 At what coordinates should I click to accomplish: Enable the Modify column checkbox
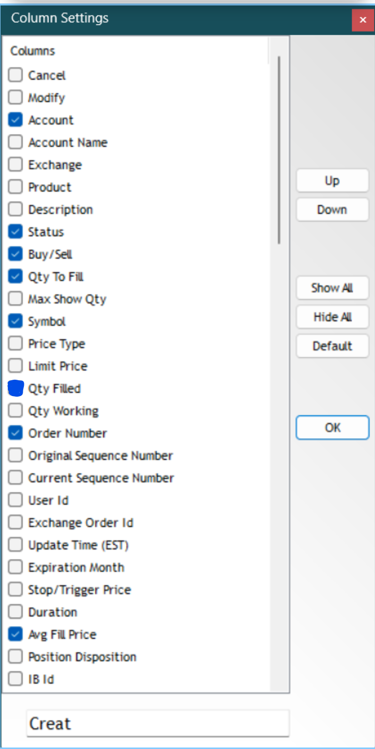point(16,98)
